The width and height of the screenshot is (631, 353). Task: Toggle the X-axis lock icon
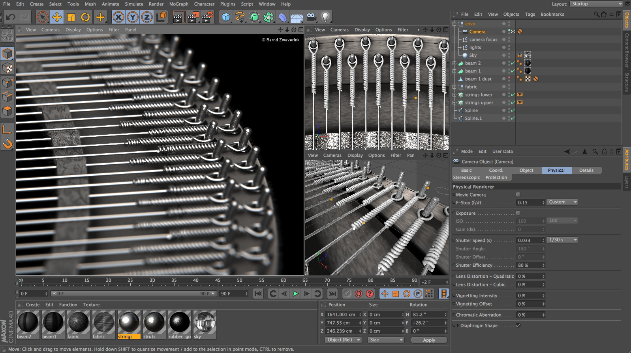pyautogui.click(x=118, y=17)
